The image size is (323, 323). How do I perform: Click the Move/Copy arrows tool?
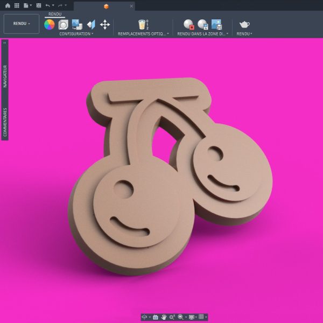[105, 25]
